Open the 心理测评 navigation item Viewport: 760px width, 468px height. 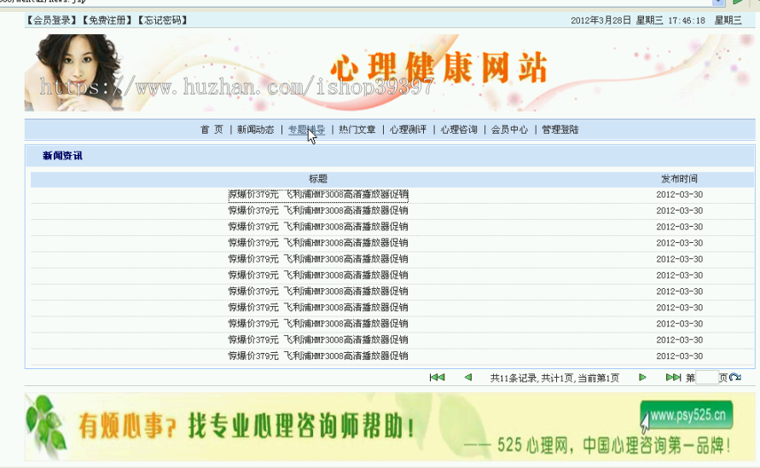point(408,130)
